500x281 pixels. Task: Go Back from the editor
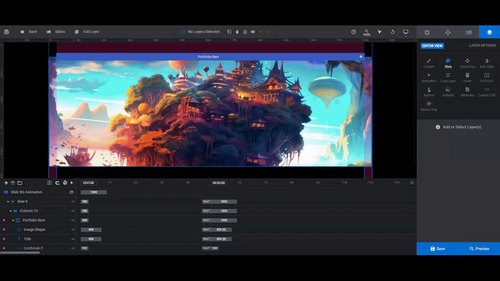pyautogui.click(x=29, y=32)
